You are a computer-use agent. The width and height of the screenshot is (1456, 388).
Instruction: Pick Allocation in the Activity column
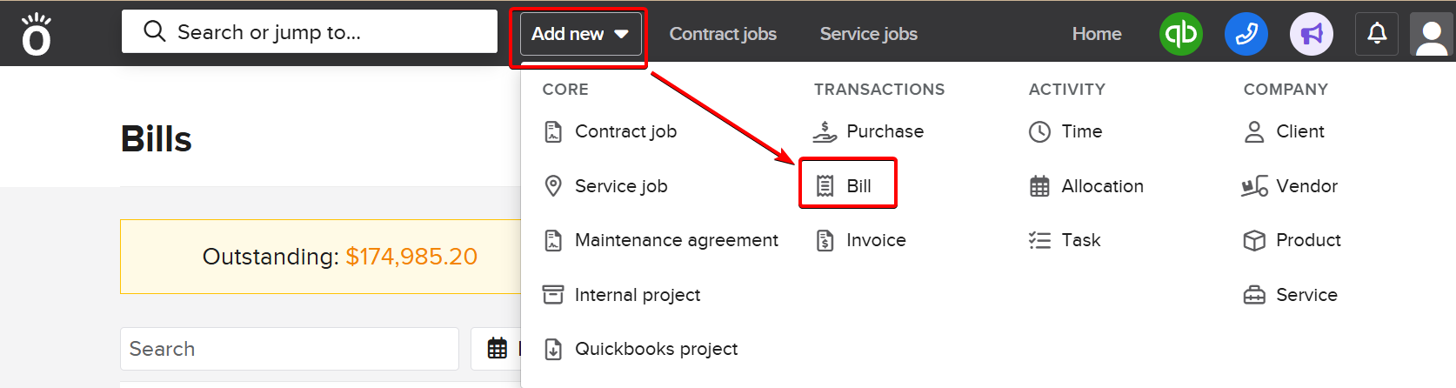point(1087,186)
